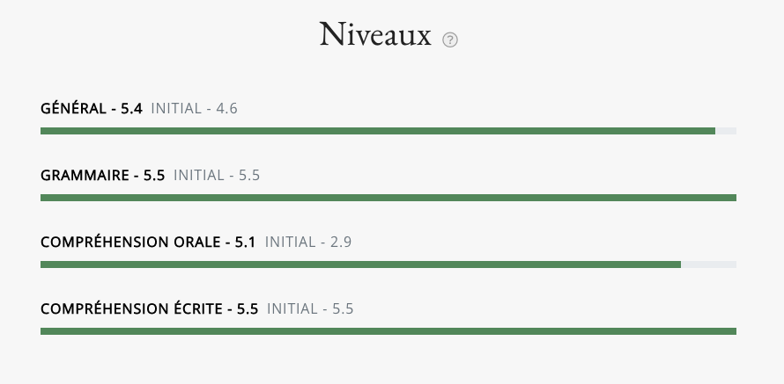Click the 5.1 score for Compréhension orale
The height and width of the screenshot is (384, 784).
coord(245,243)
